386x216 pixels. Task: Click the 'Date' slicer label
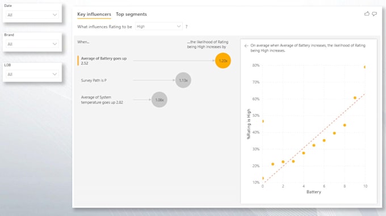point(8,6)
